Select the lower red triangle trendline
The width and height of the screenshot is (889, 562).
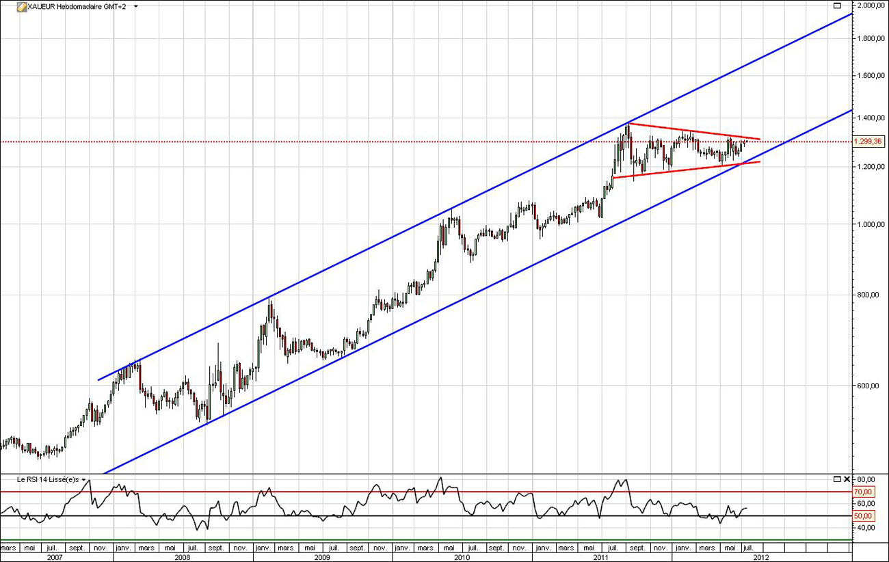[684, 170]
